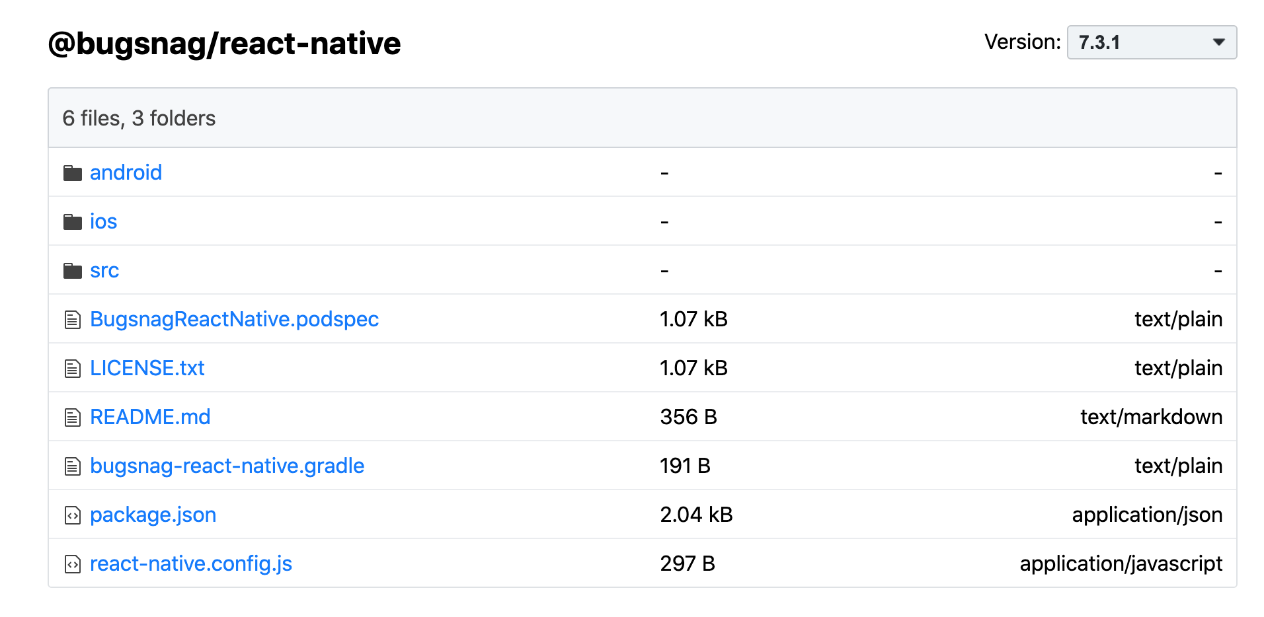Click the code icon next to react-native.config.js
The width and height of the screenshot is (1264, 617).
click(72, 563)
